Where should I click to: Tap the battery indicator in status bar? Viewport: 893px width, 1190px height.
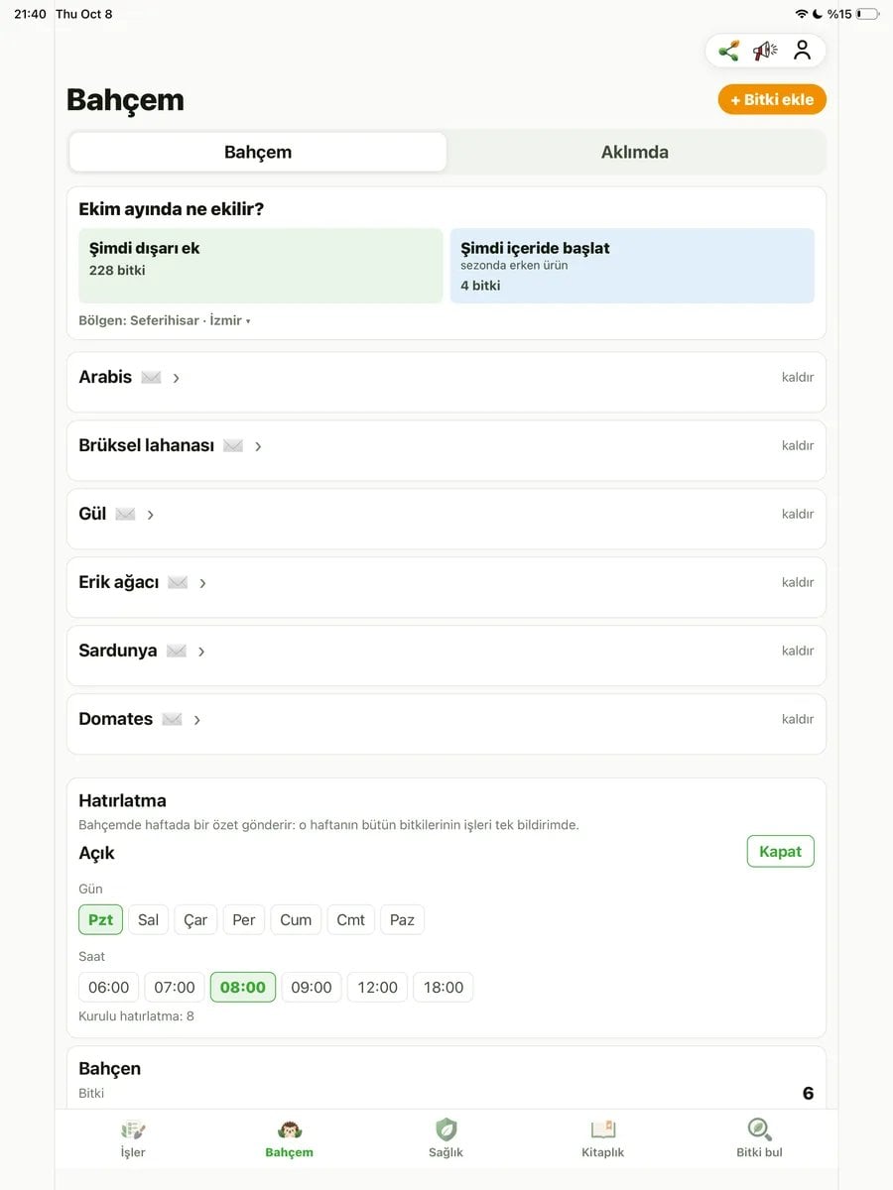[868, 14]
